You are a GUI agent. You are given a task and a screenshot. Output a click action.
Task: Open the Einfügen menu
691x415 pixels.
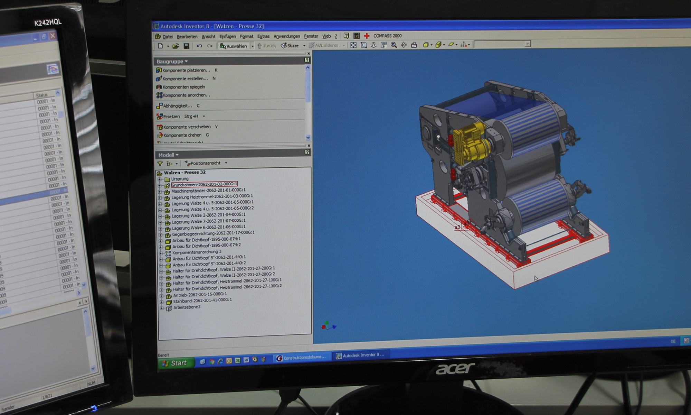[x=227, y=36]
